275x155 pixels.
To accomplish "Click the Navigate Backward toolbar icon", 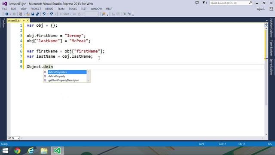I will coord(7,14).
